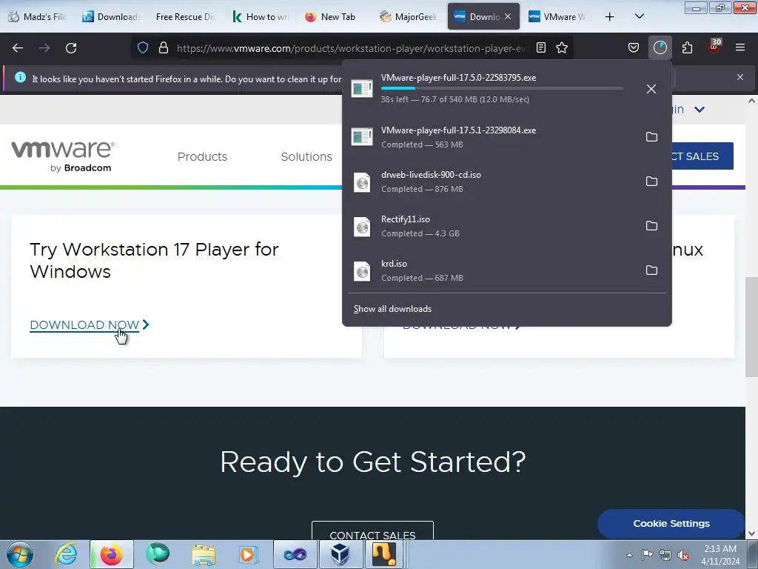This screenshot has height=569, width=758.
Task: Open Windows Media Player taskbar icon
Action: point(249,554)
